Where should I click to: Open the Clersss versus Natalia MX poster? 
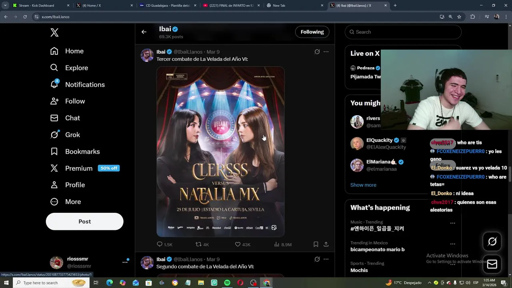click(220, 152)
